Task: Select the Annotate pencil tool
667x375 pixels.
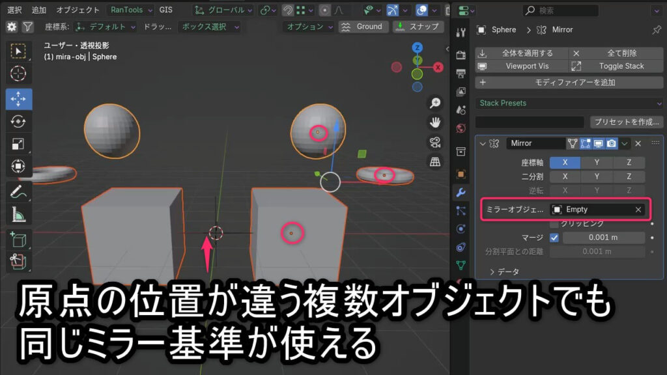Action: 19,191
